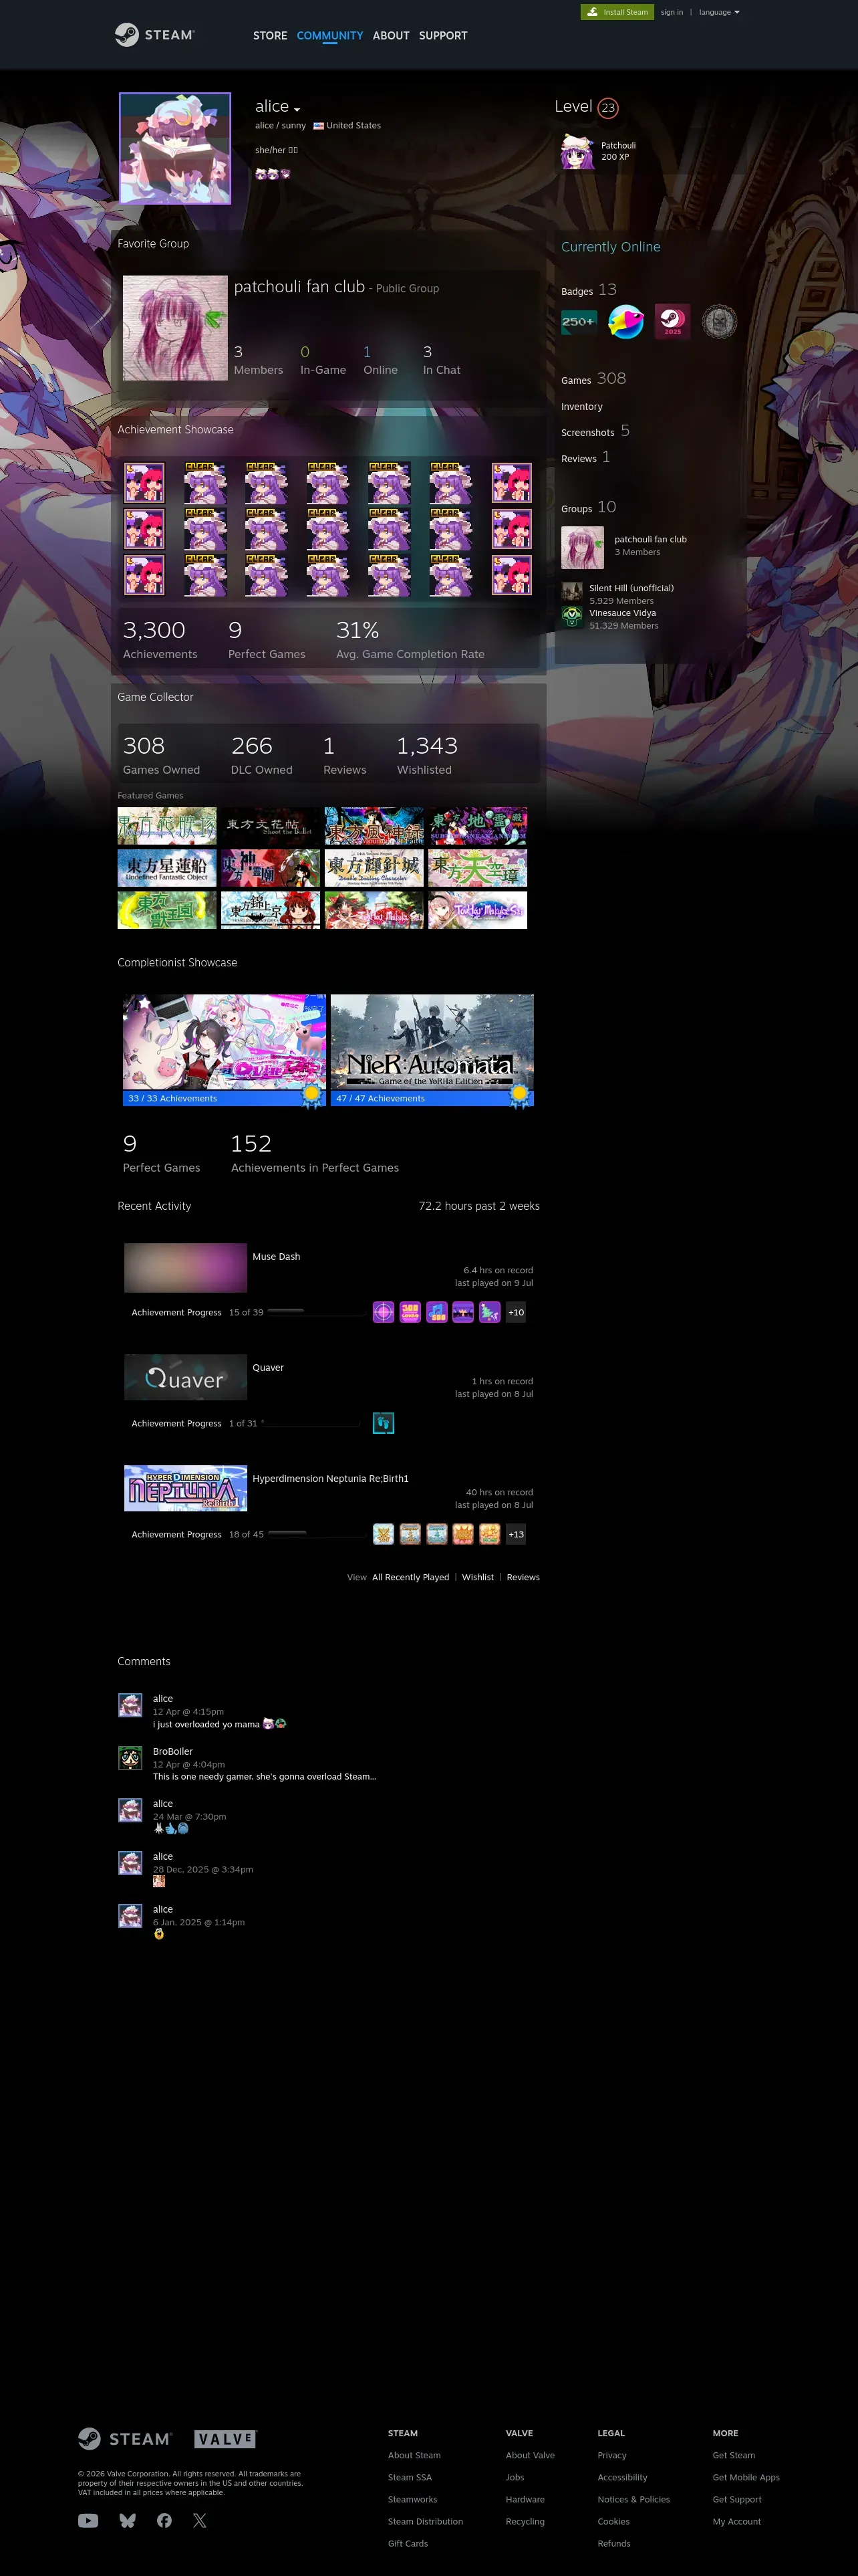
Task: Open the Games 308 link
Action: (593, 379)
